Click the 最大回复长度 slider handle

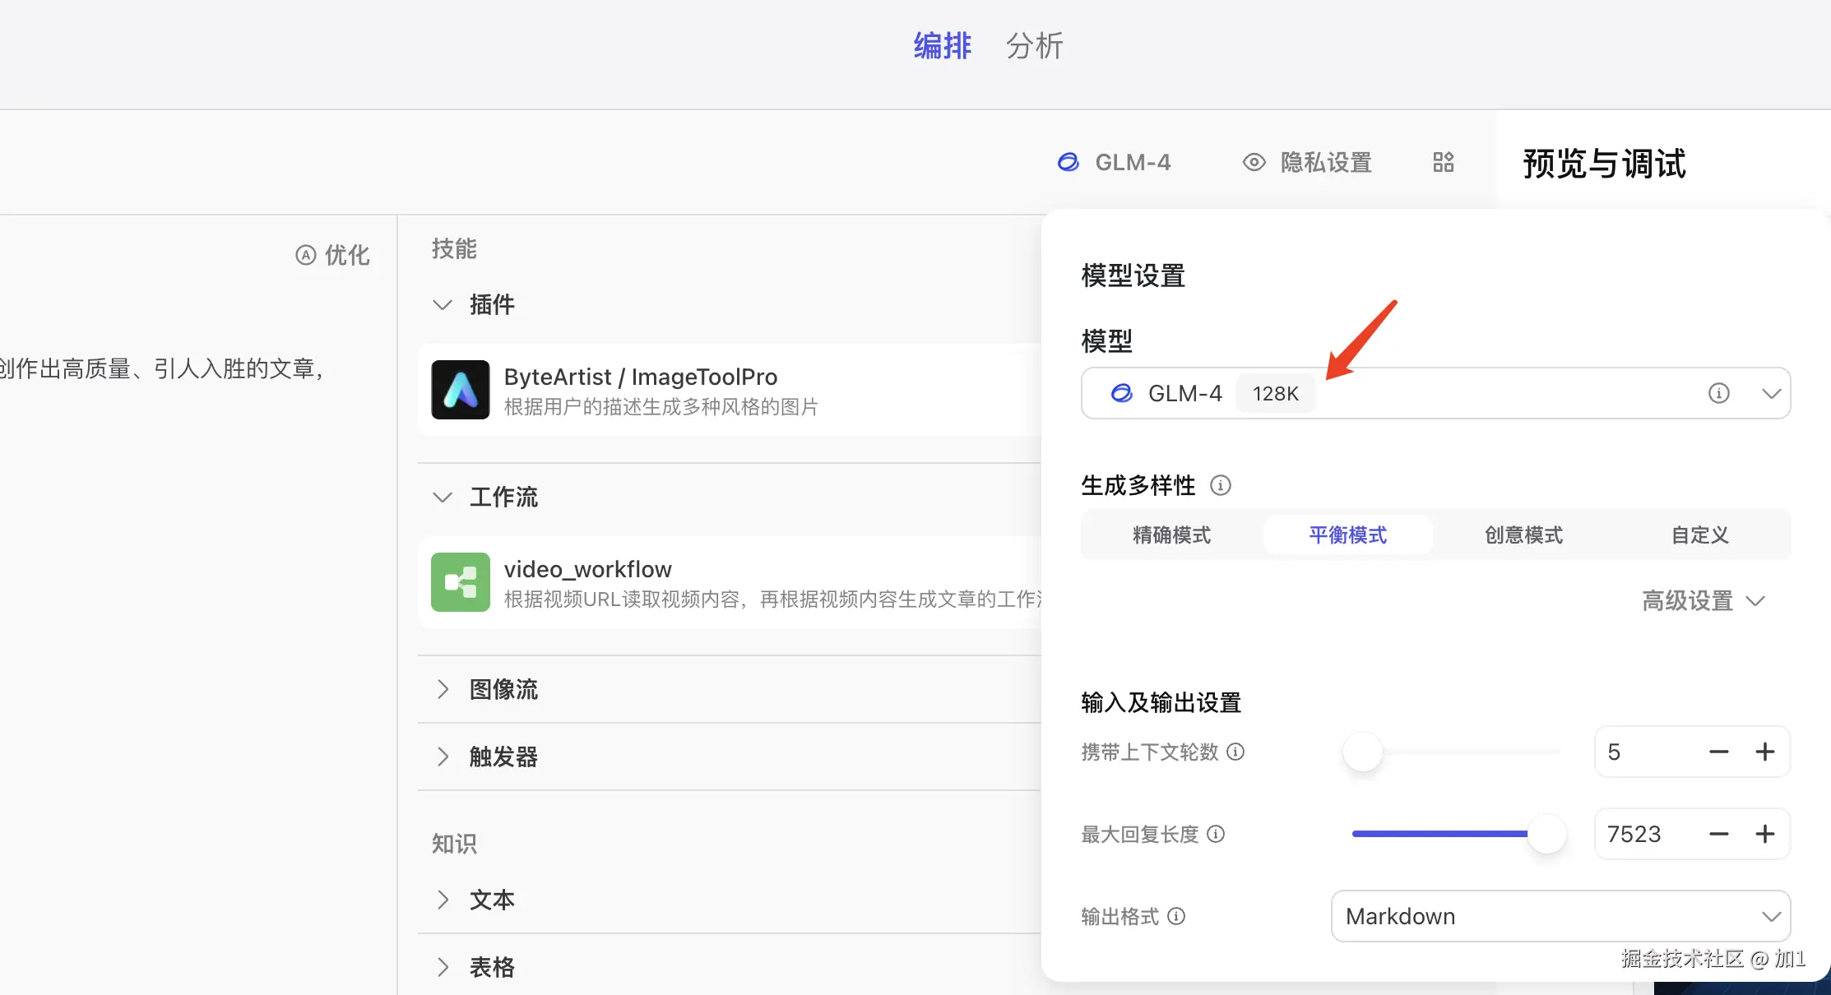(x=1546, y=834)
